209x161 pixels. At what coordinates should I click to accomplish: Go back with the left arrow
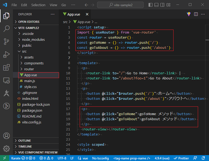pos(87,5)
